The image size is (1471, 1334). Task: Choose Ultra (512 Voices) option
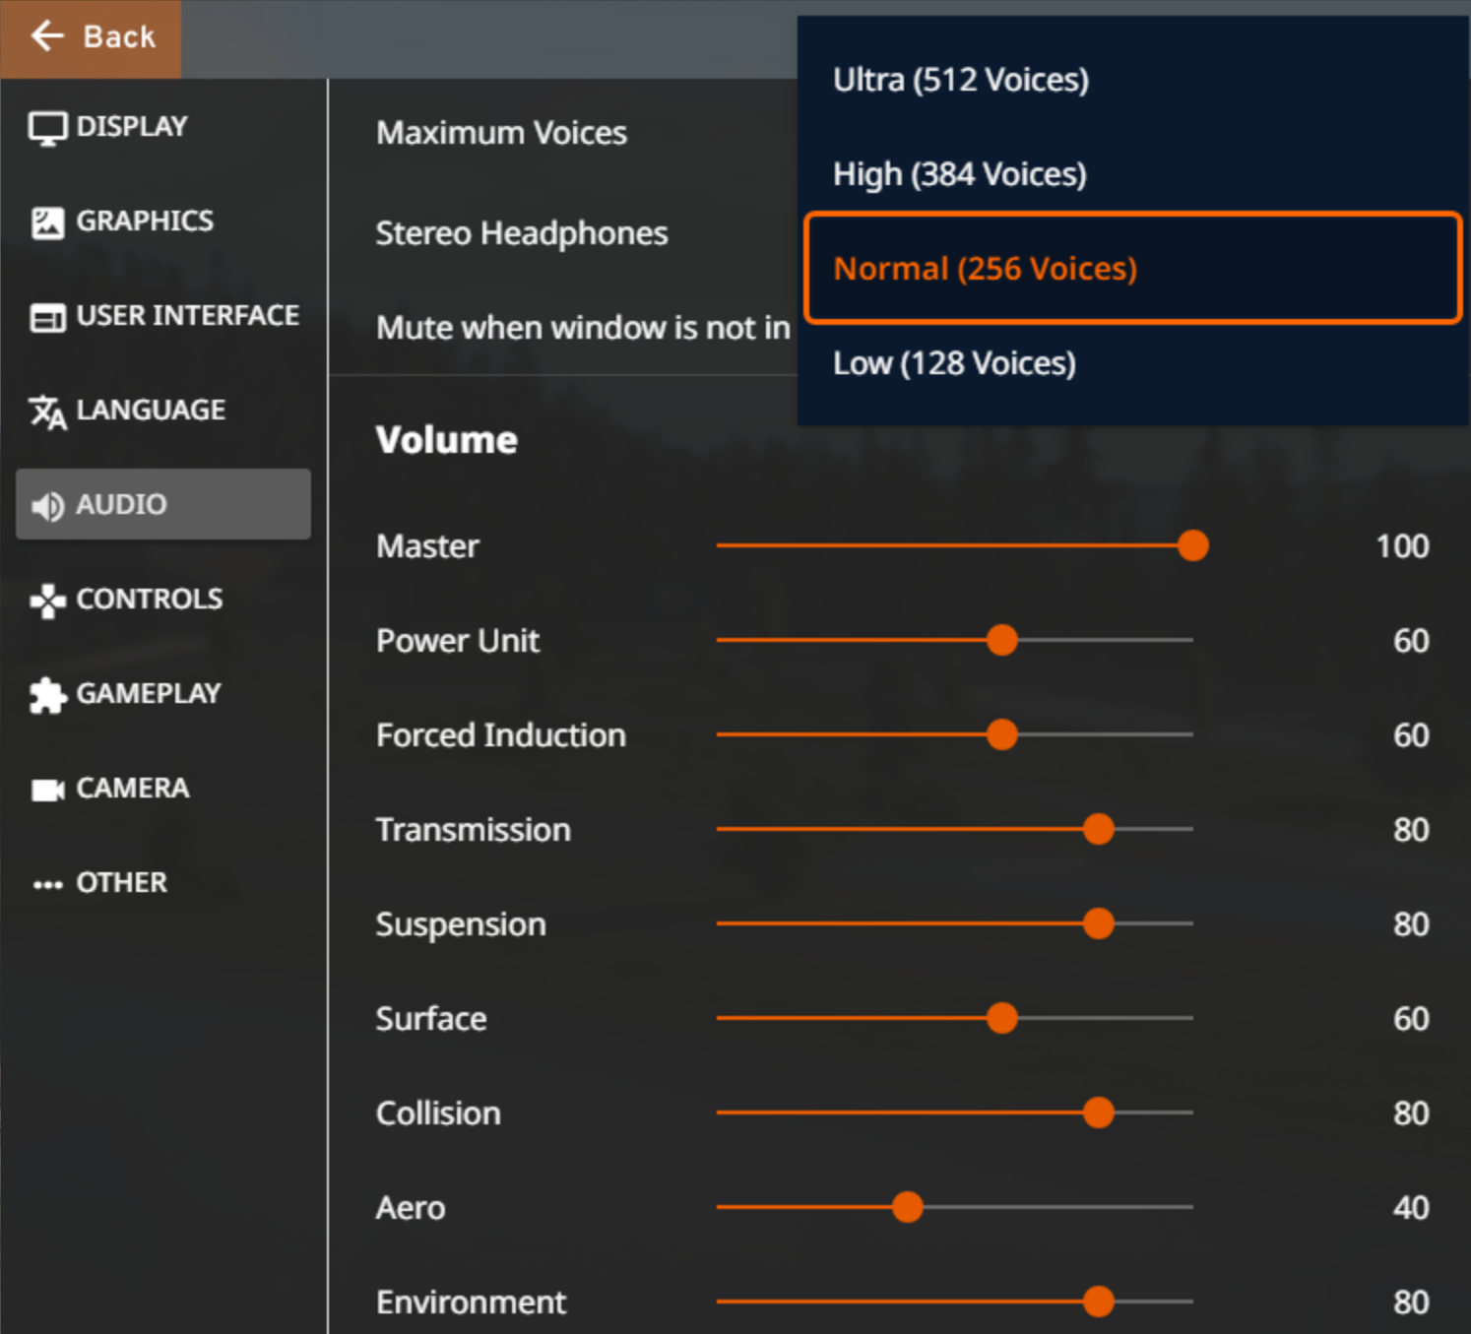tap(961, 80)
